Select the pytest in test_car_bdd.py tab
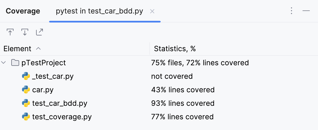The image size is (318, 130). point(99,11)
